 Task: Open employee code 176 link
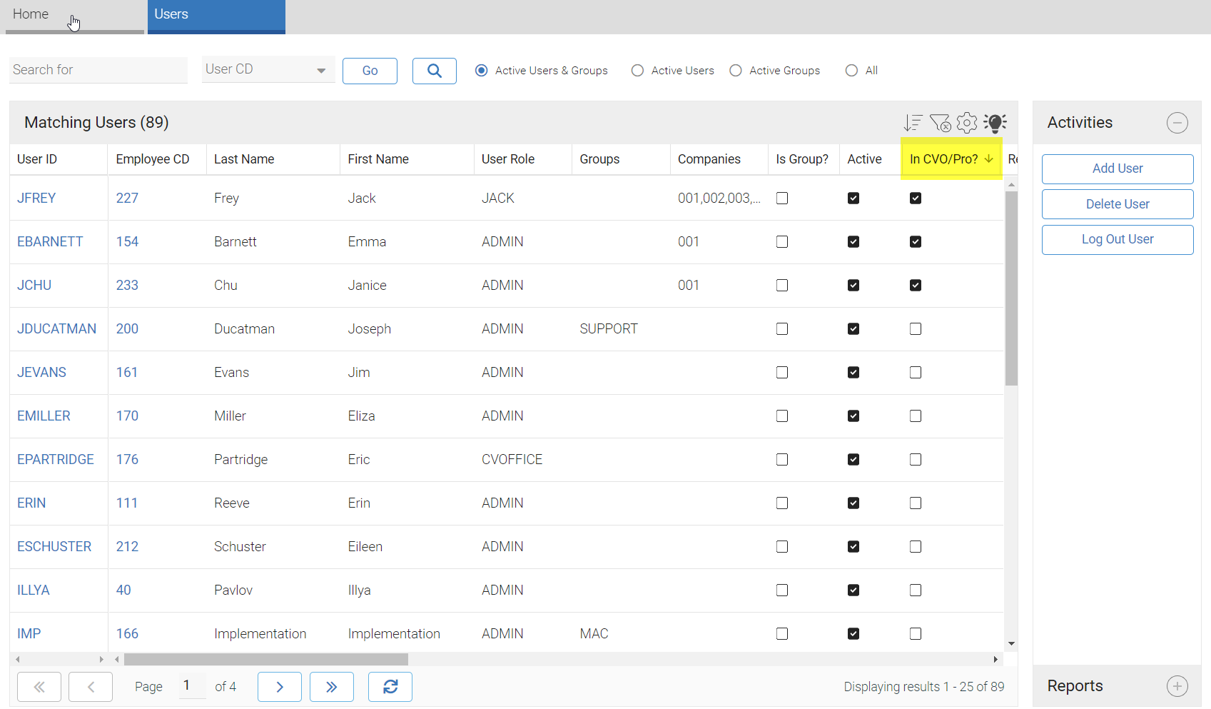tap(127, 460)
